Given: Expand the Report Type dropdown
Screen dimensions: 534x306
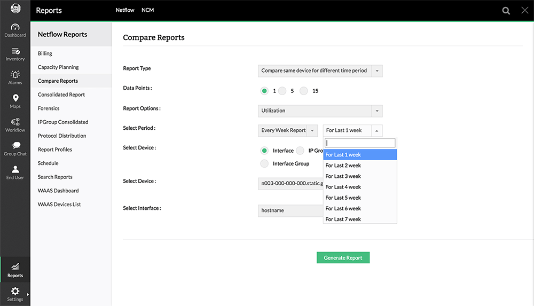Looking at the screenshot, I should coord(320,70).
